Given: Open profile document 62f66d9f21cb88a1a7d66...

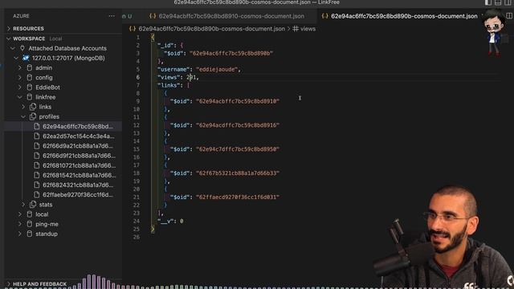Looking at the screenshot, I should tap(79, 156).
